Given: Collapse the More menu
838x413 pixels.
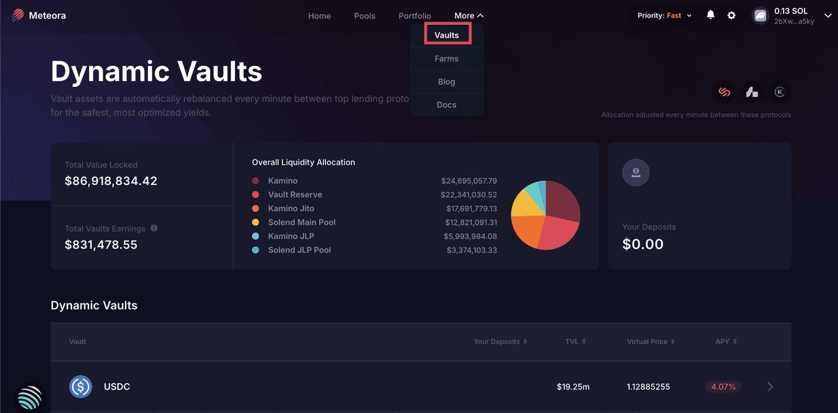Looking at the screenshot, I should (469, 16).
